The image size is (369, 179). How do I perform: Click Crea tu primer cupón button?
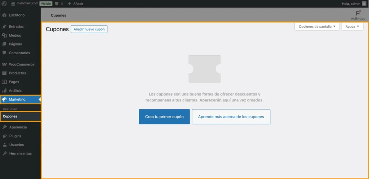tap(164, 116)
